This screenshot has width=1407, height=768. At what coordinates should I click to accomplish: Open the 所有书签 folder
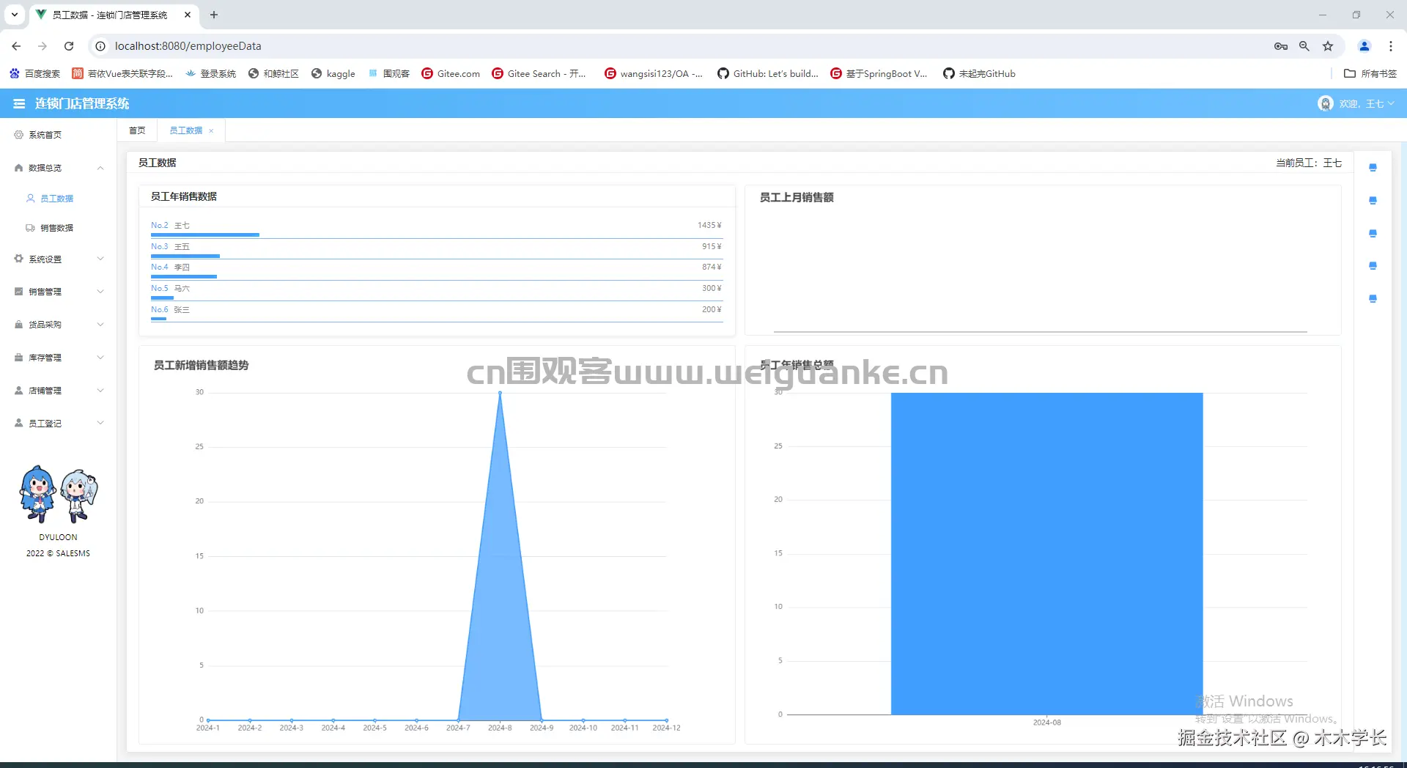tap(1370, 73)
